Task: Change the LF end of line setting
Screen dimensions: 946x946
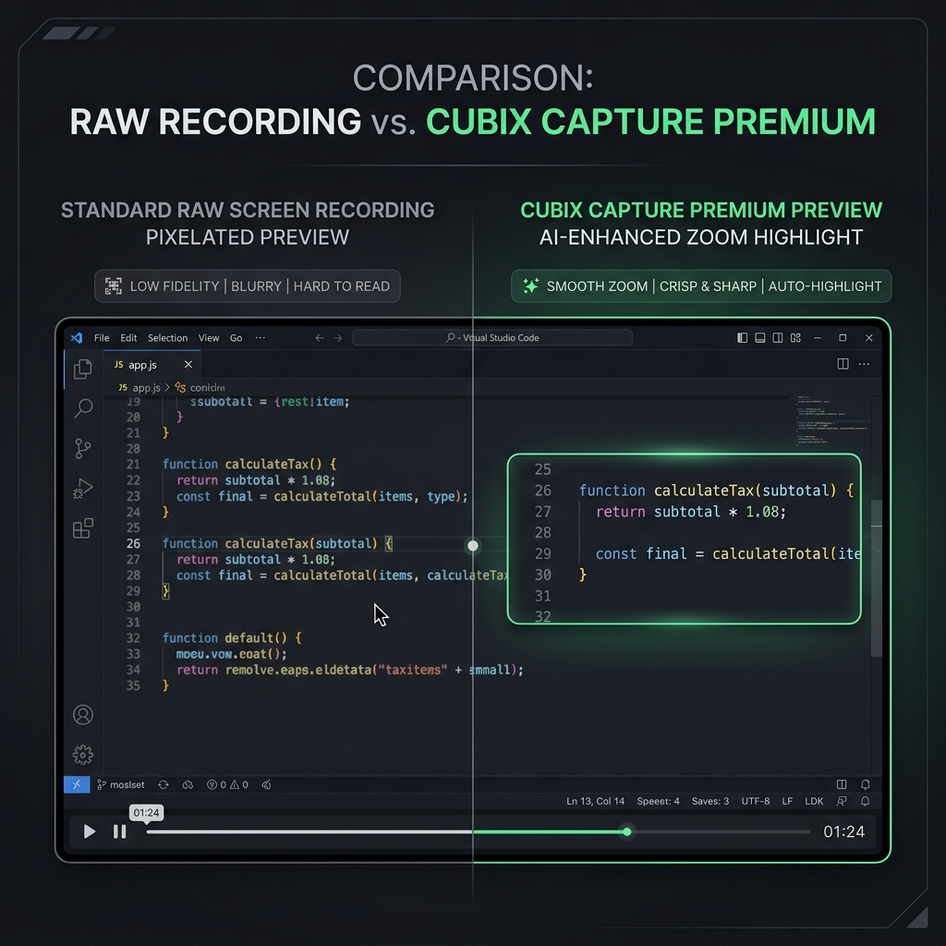Action: 787,801
